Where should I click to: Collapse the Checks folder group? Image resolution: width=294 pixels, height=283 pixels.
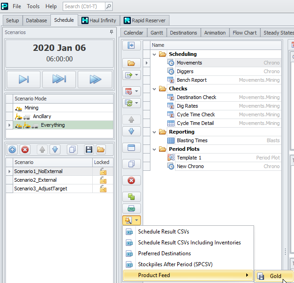click(x=154, y=89)
